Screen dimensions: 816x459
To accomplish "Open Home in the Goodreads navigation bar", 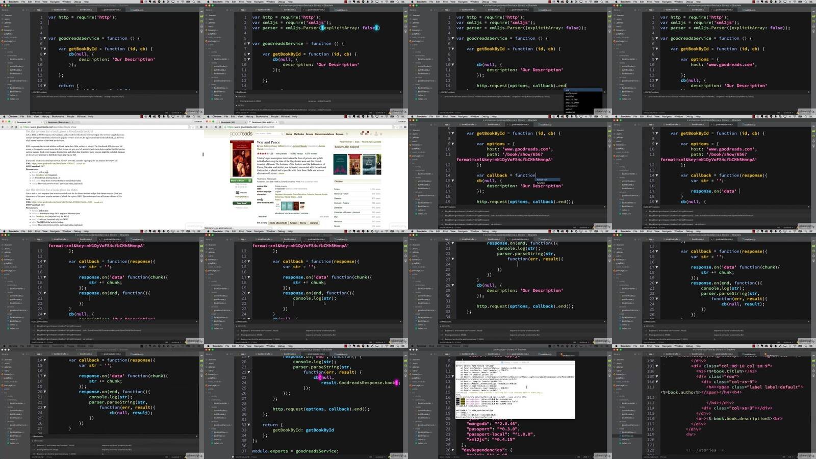I will [x=289, y=134].
